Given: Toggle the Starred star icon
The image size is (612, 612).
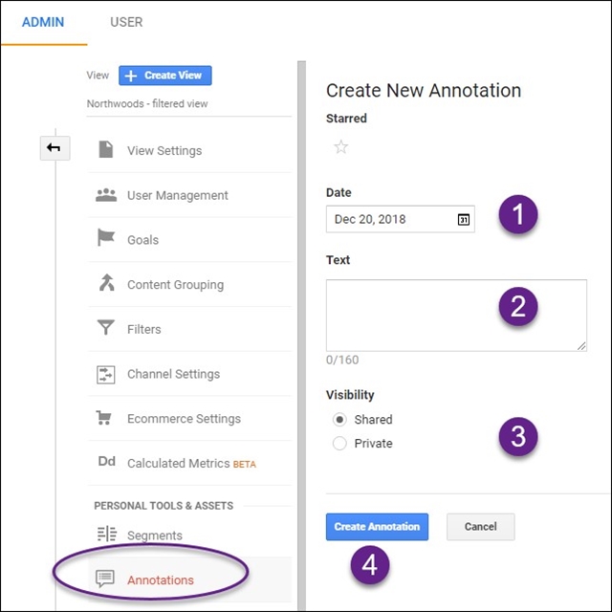Looking at the screenshot, I should (x=340, y=147).
